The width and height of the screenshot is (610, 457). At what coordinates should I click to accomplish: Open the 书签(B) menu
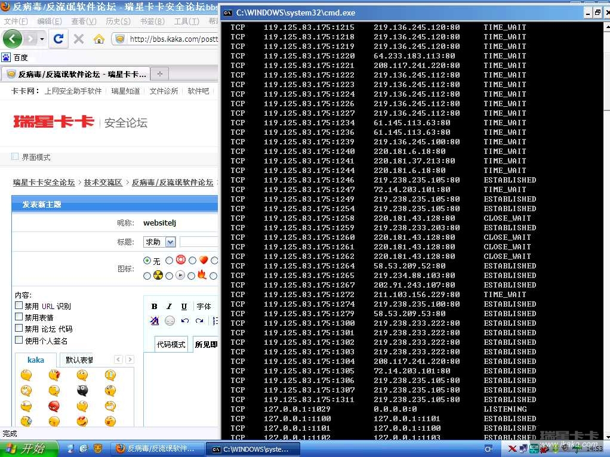pyautogui.click(x=152, y=21)
